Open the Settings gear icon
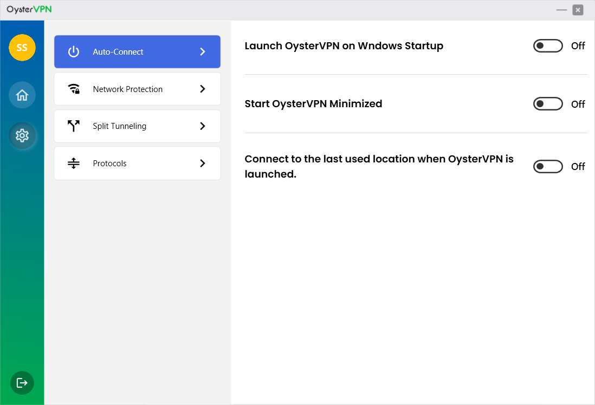Viewport: 595px width, 405px height. 22,135
